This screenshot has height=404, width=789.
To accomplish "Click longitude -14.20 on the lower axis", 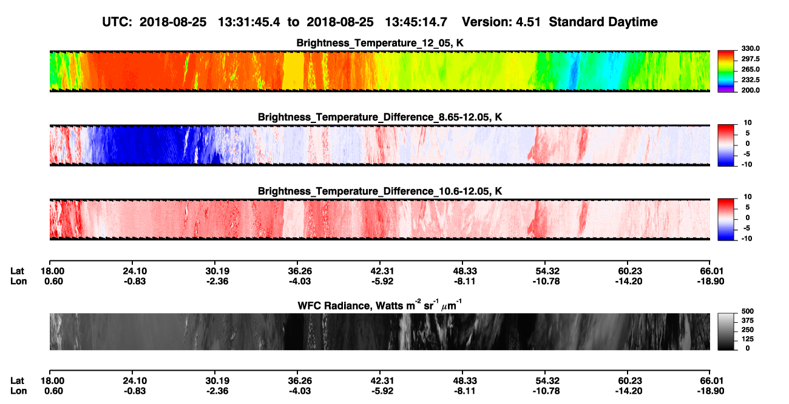I will pyautogui.click(x=628, y=391).
